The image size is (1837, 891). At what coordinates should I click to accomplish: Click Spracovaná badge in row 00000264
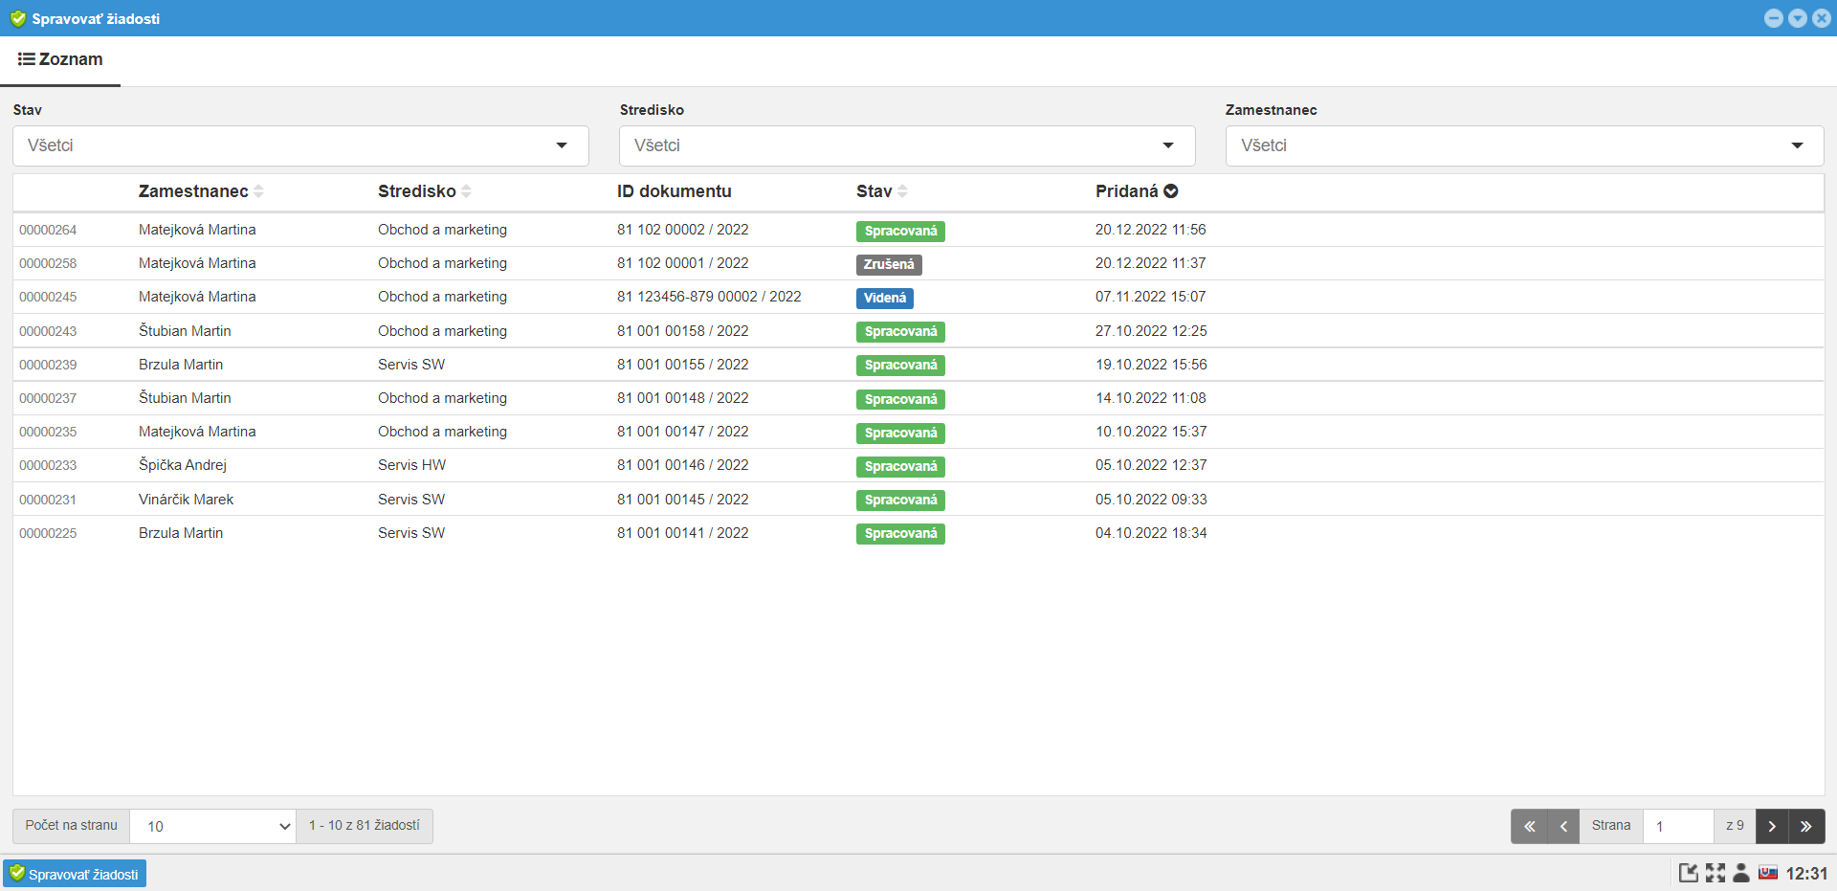[x=900, y=231]
